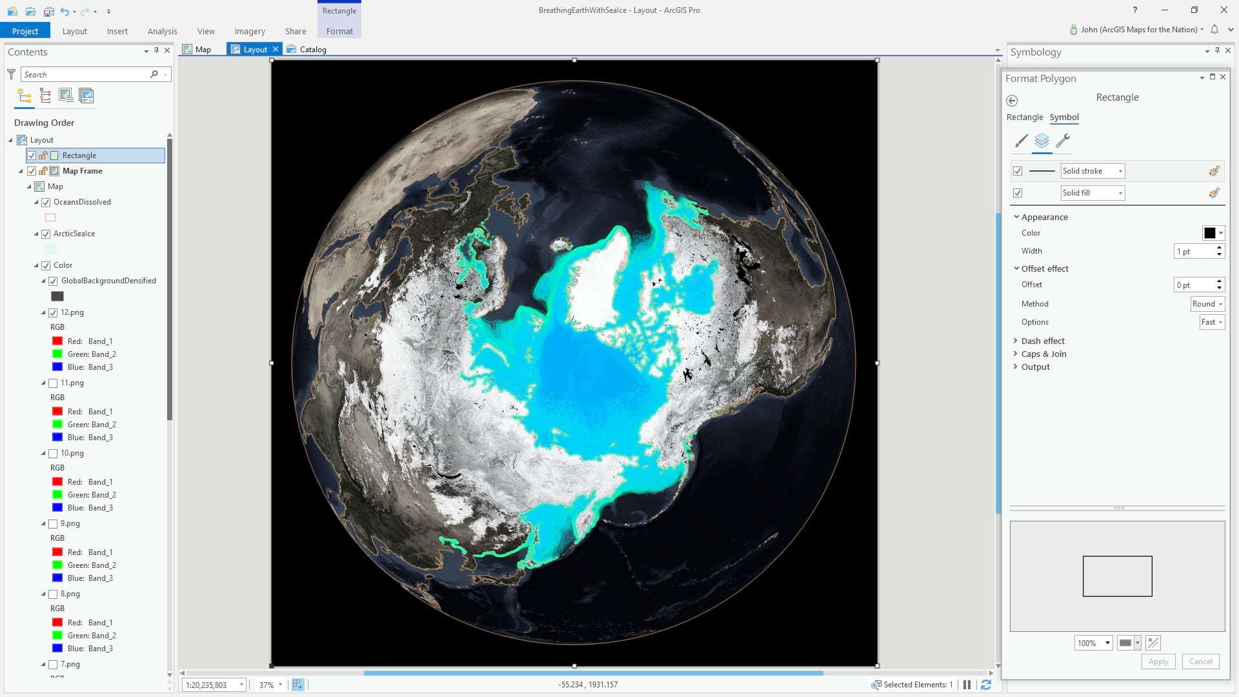
Task: Pause drawing with the pause icon
Action: point(967,685)
